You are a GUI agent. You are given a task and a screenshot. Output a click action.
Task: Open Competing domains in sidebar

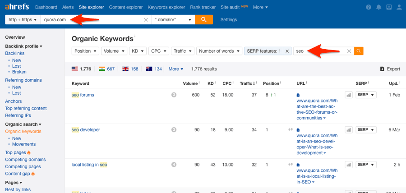(x=25, y=160)
